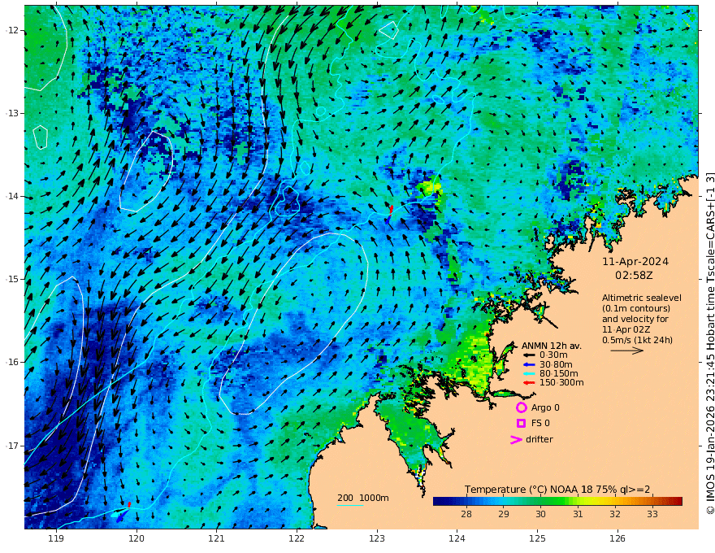Click the '30-80m' depth label

(556, 364)
